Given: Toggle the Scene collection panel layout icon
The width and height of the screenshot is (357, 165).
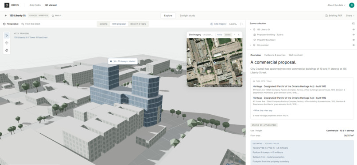Looking at the screenshot, I should [353, 23].
